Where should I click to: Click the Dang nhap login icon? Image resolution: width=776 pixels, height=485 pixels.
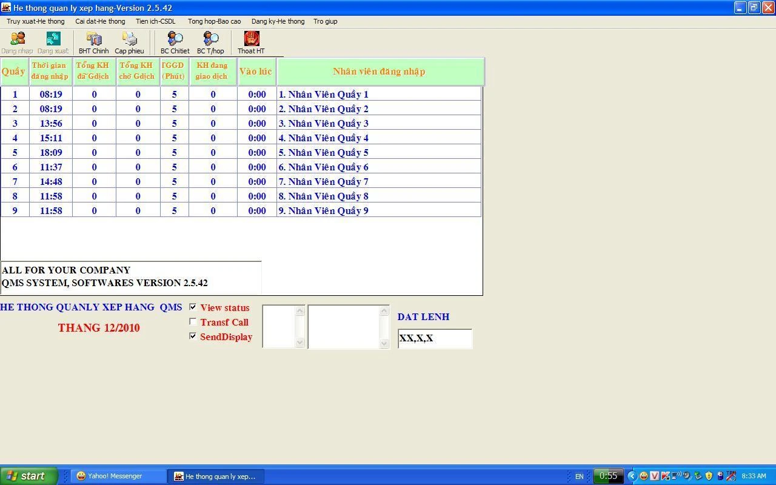click(17, 39)
